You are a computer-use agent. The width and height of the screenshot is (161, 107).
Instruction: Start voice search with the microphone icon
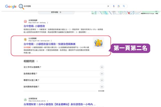[x=114, y=6]
